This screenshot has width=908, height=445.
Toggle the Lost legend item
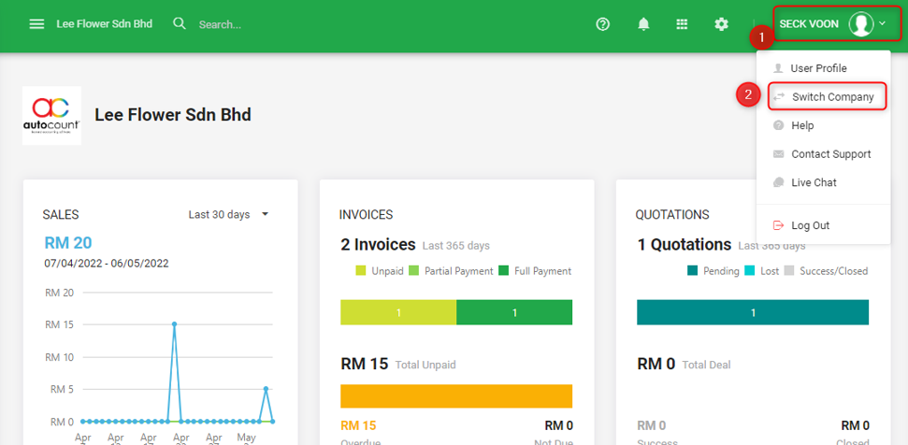[x=761, y=271]
